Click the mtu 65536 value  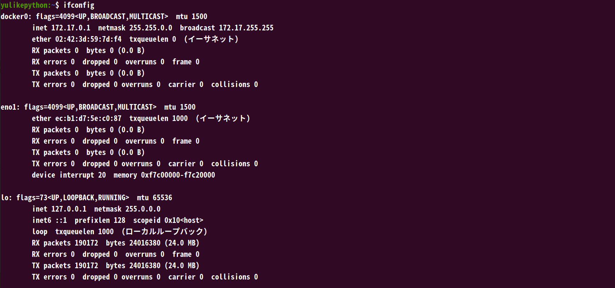tap(162, 198)
